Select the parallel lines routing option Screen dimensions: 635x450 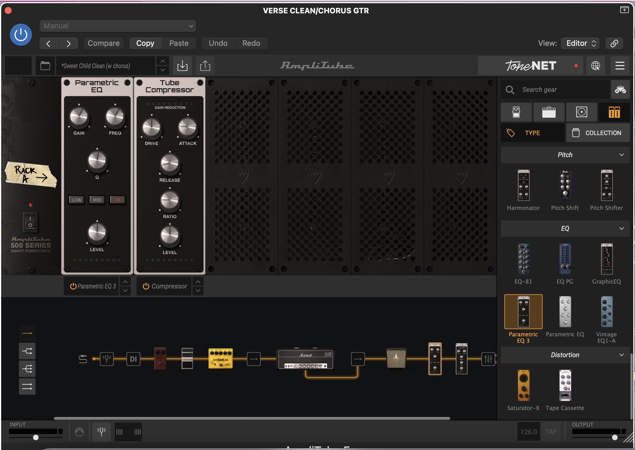(x=27, y=387)
